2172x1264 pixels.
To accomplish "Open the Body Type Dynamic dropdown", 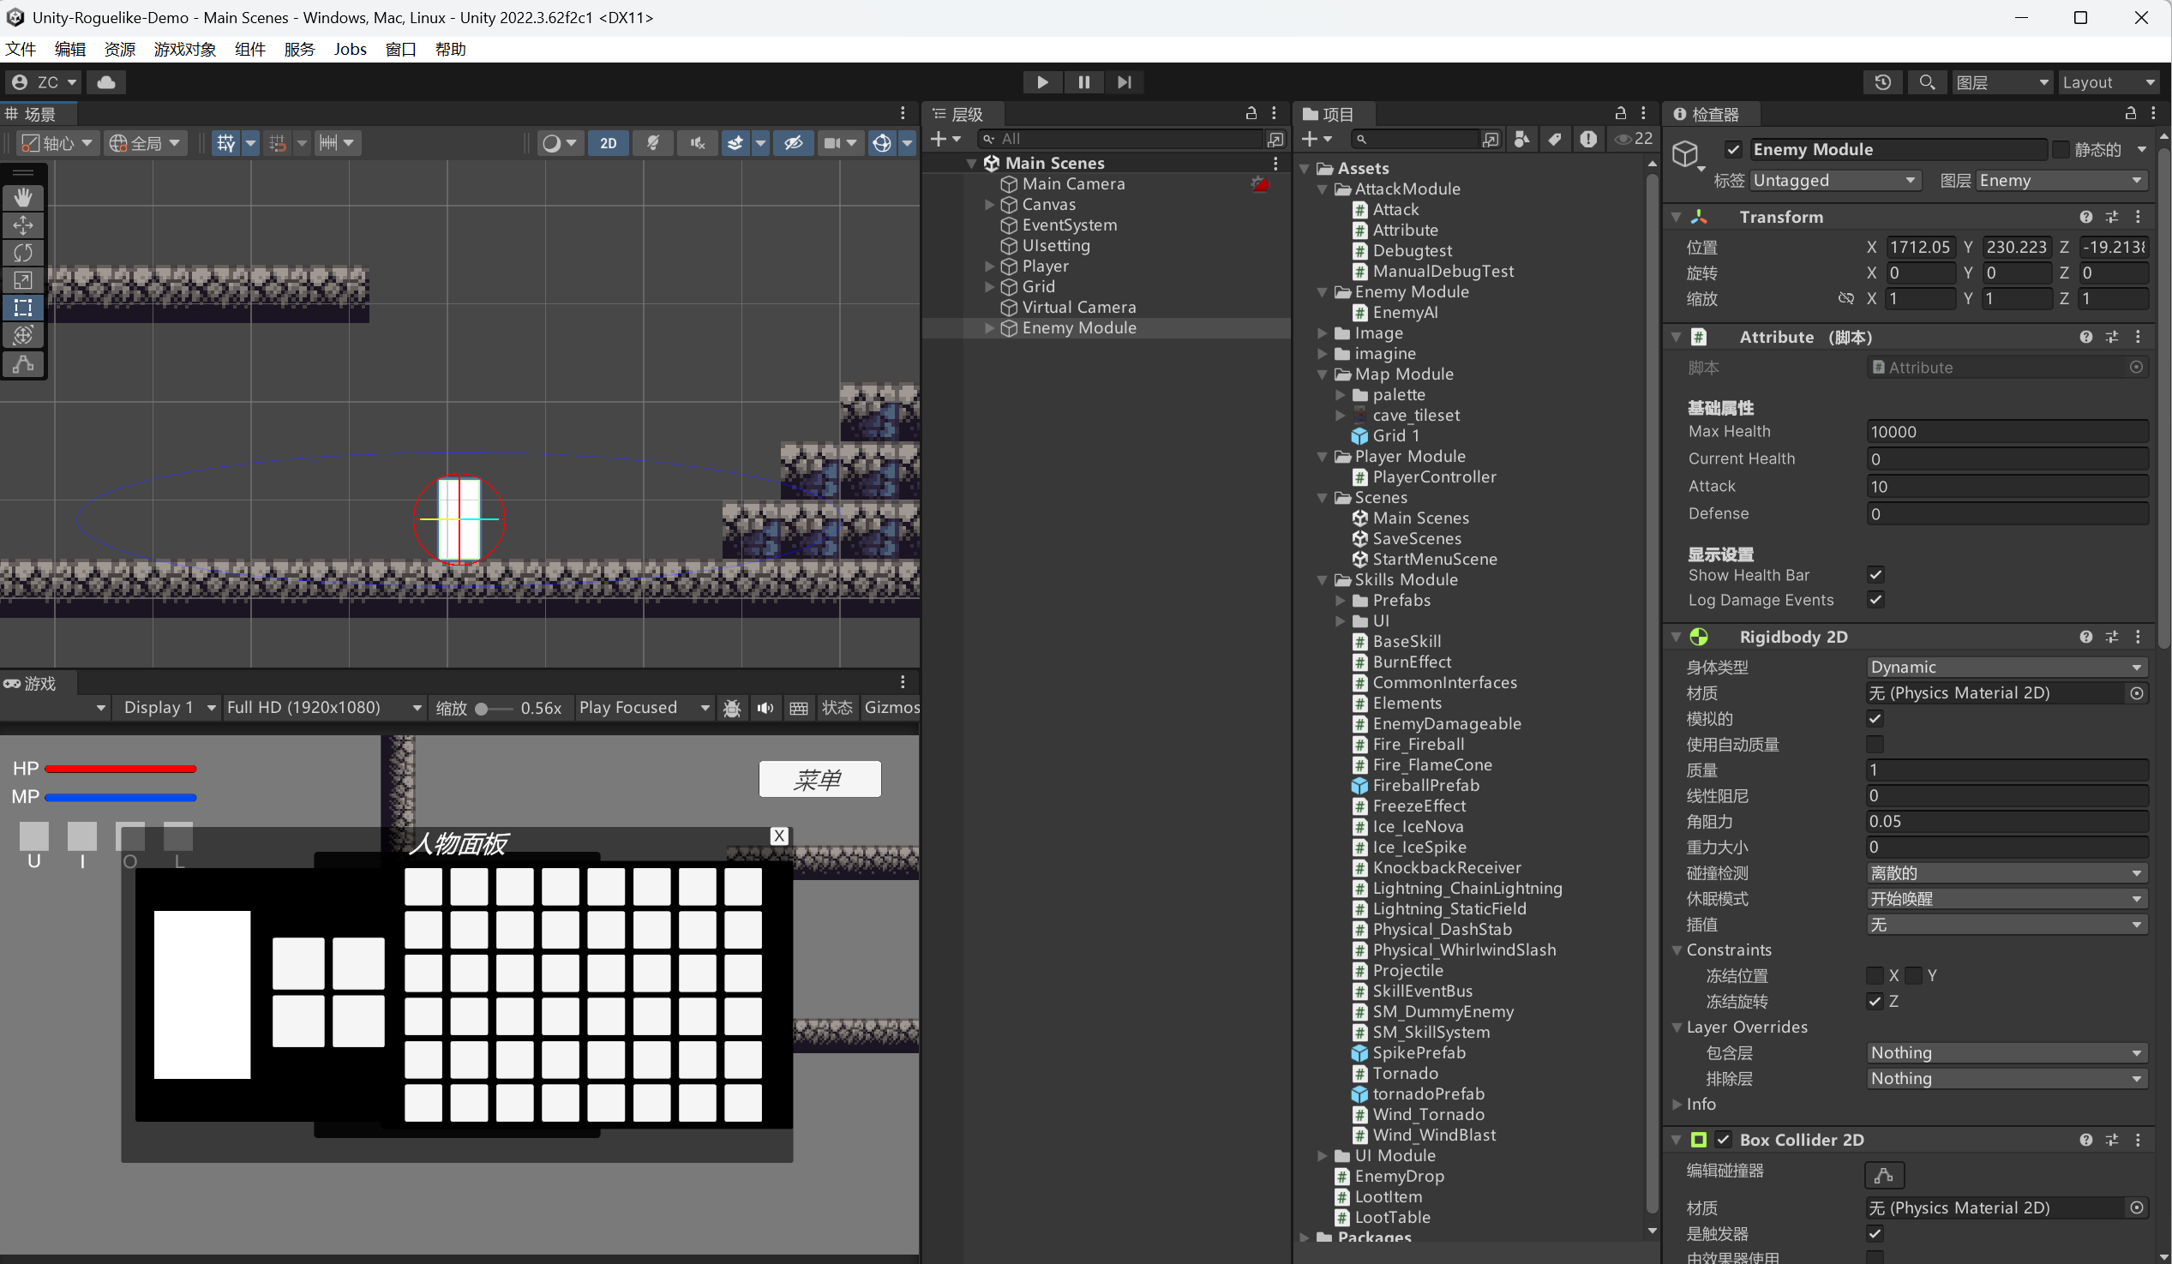I will pyautogui.click(x=2005, y=667).
